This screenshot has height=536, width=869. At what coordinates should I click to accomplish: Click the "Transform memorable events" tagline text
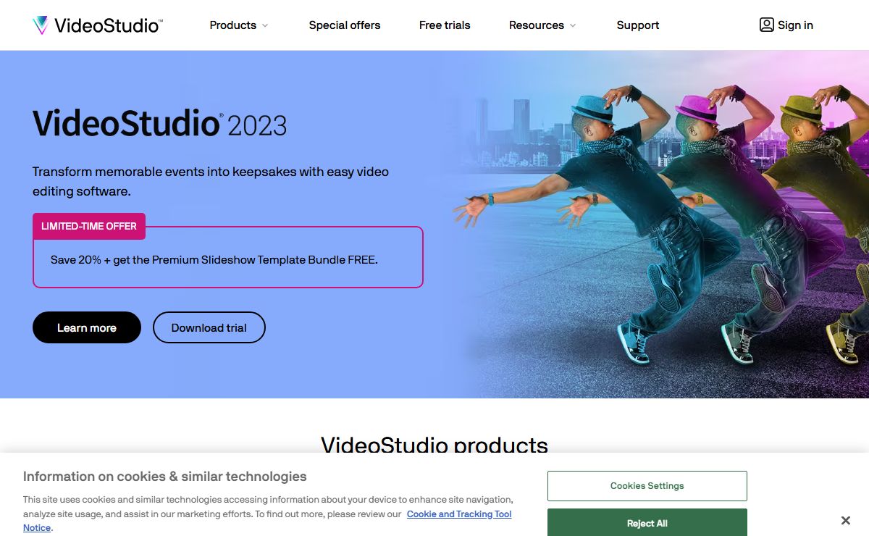coord(211,182)
